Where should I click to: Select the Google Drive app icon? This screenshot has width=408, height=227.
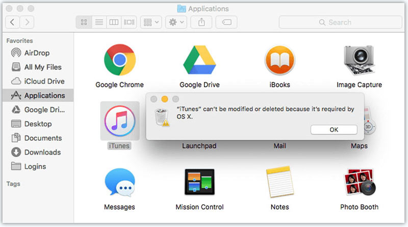[199, 60]
